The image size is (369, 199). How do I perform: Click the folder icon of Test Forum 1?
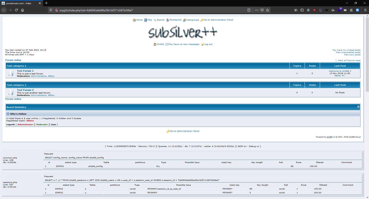click(x=11, y=74)
